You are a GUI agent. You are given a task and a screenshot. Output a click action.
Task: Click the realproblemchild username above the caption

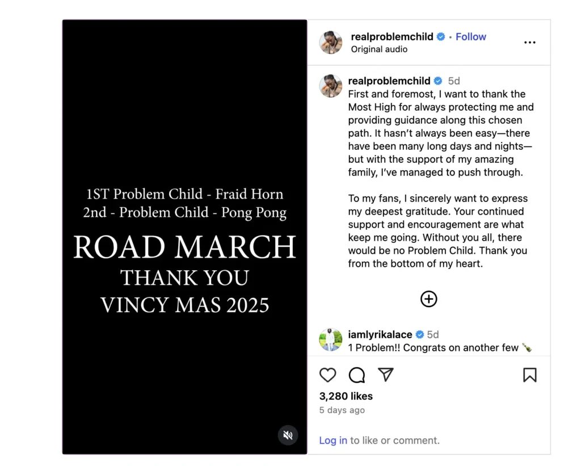[x=389, y=81]
